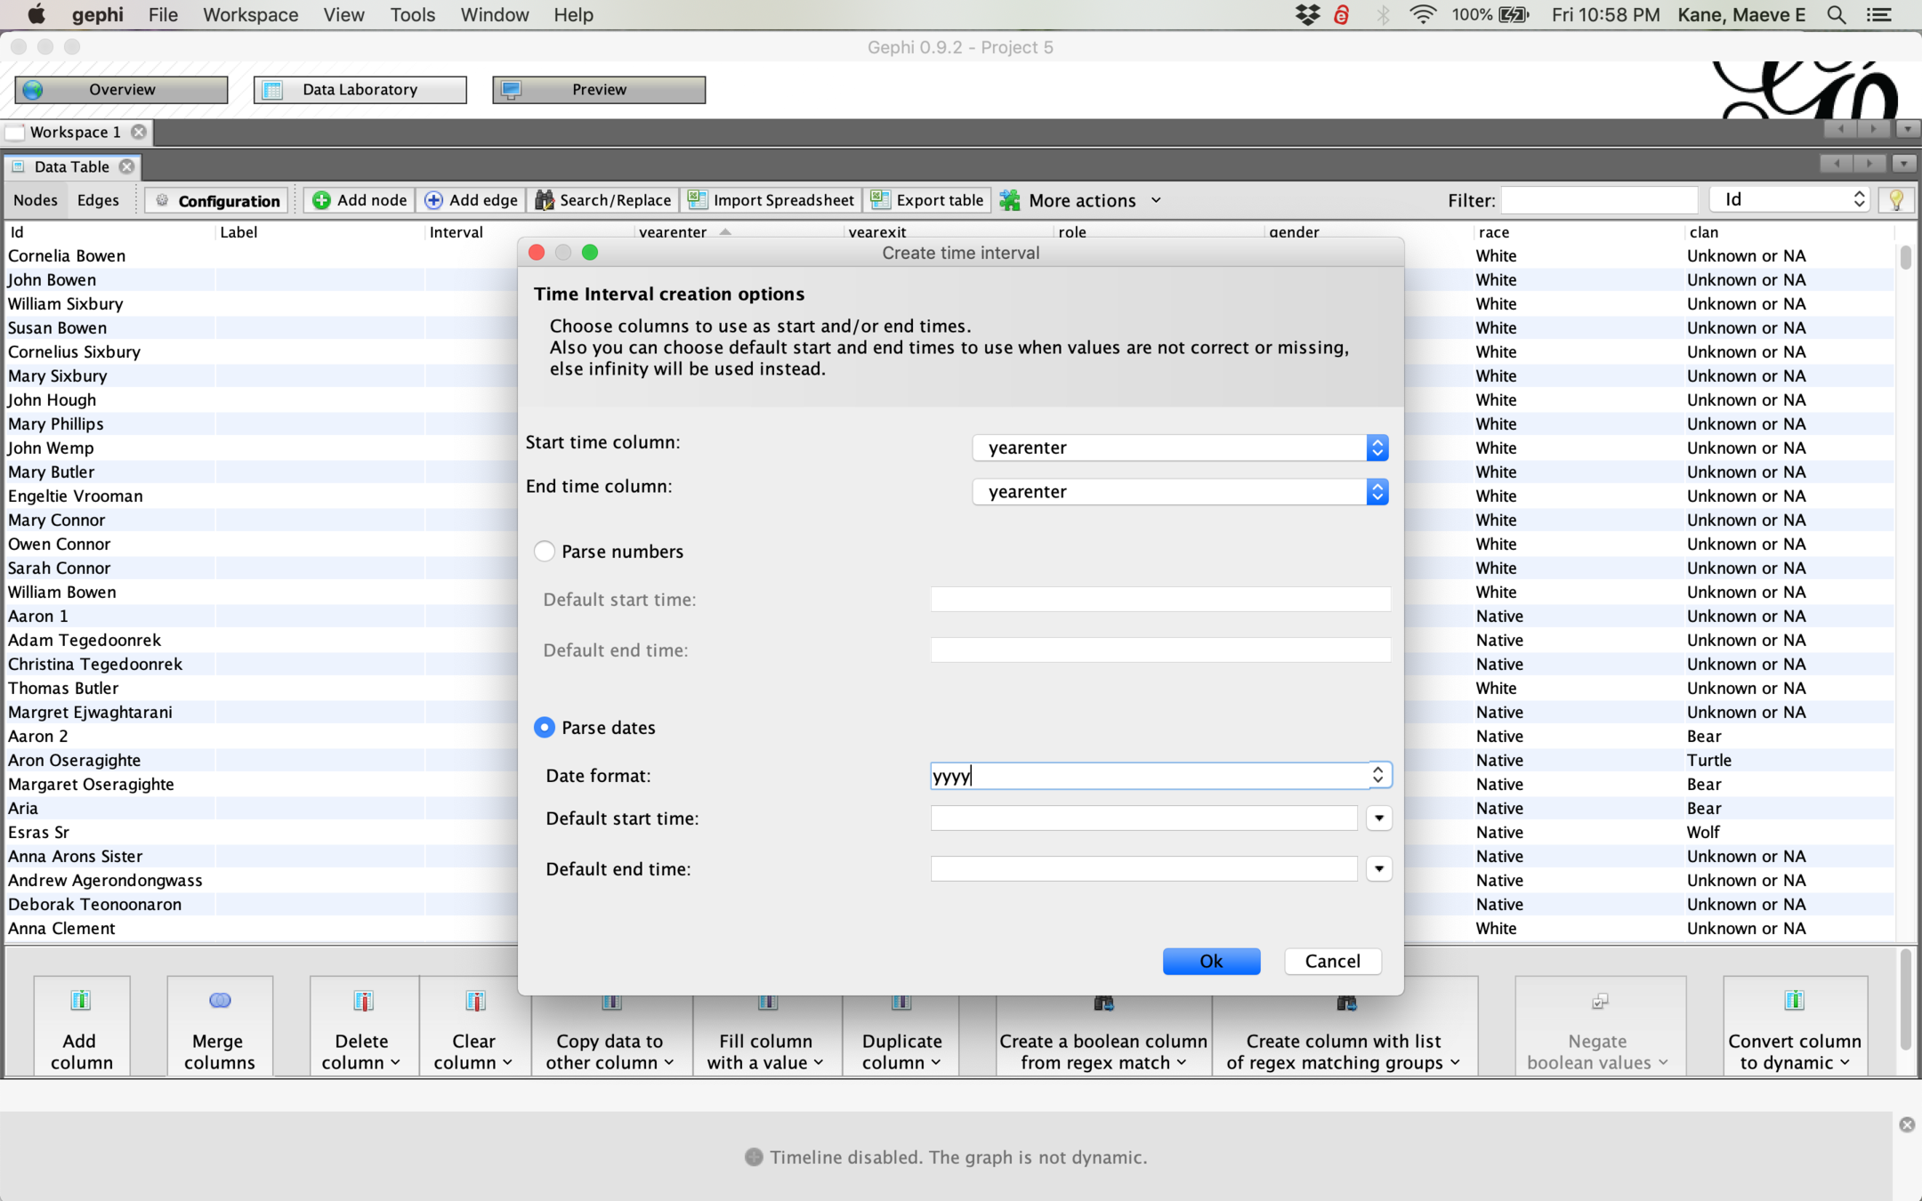Click the Import Spreadsheet icon
Viewport: 1922px width, 1201px height.
click(x=698, y=200)
